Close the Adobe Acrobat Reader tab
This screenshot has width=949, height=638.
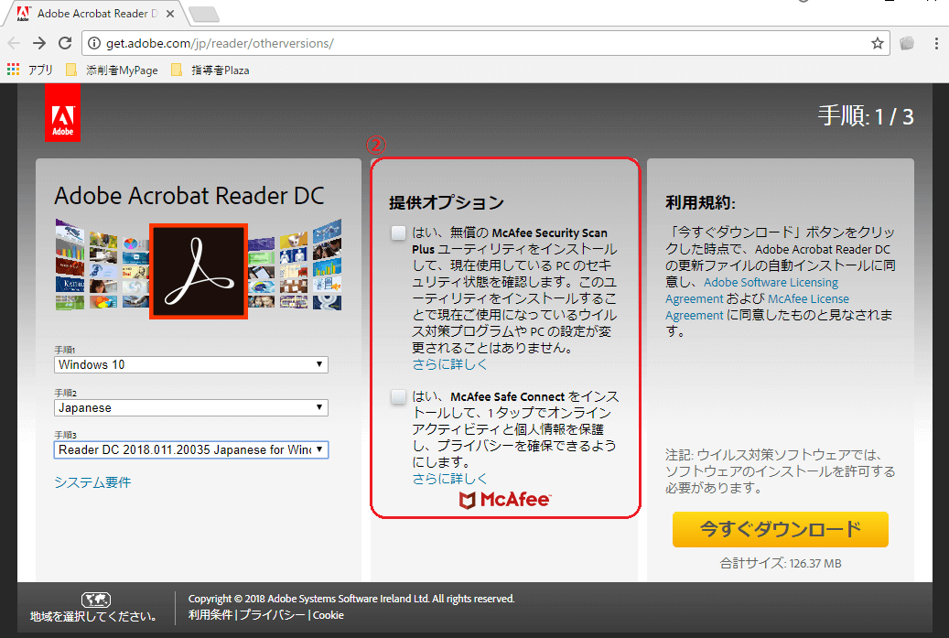click(x=170, y=14)
